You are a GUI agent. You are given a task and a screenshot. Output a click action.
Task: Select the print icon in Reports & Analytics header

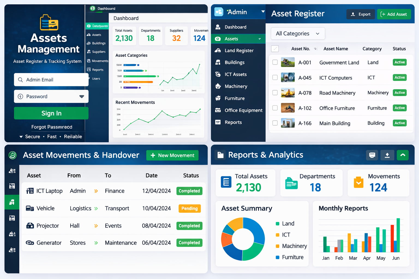coord(372,155)
